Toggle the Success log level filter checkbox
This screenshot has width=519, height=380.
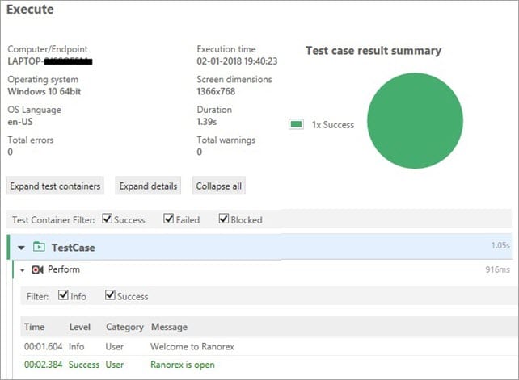coord(111,296)
